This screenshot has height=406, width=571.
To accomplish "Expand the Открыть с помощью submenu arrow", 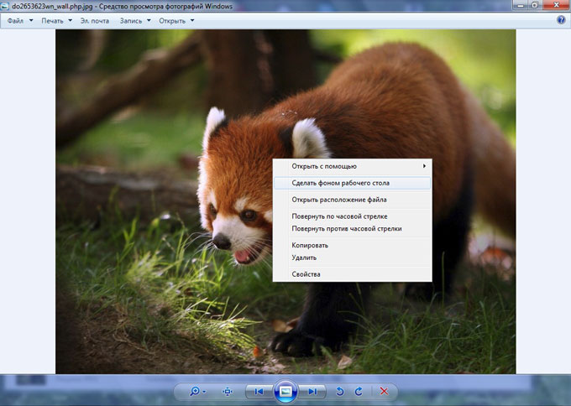I will pos(424,166).
